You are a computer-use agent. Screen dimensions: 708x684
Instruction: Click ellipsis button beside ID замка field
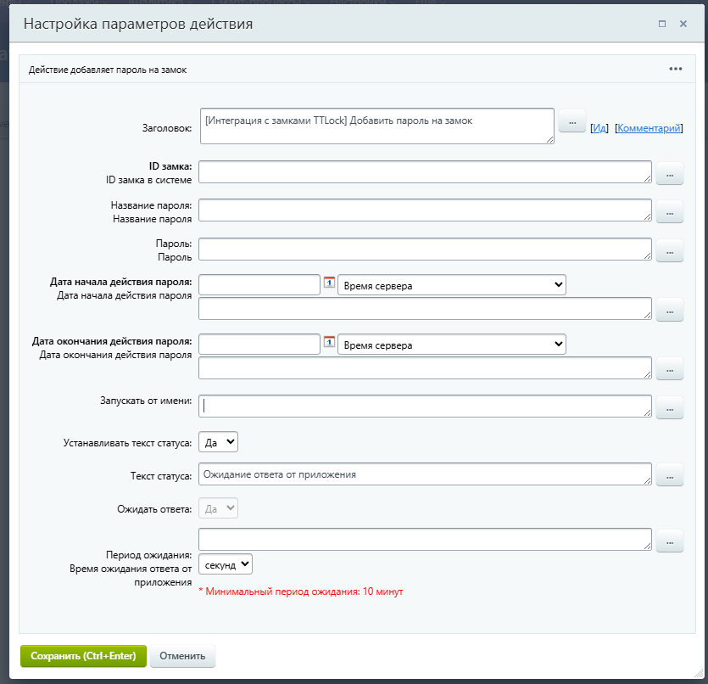[670, 174]
